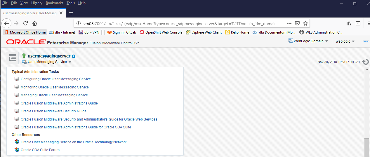Open User Messaging Service on Oracle Technology Network
Viewport: 370px width, 157px height.
point(74,142)
